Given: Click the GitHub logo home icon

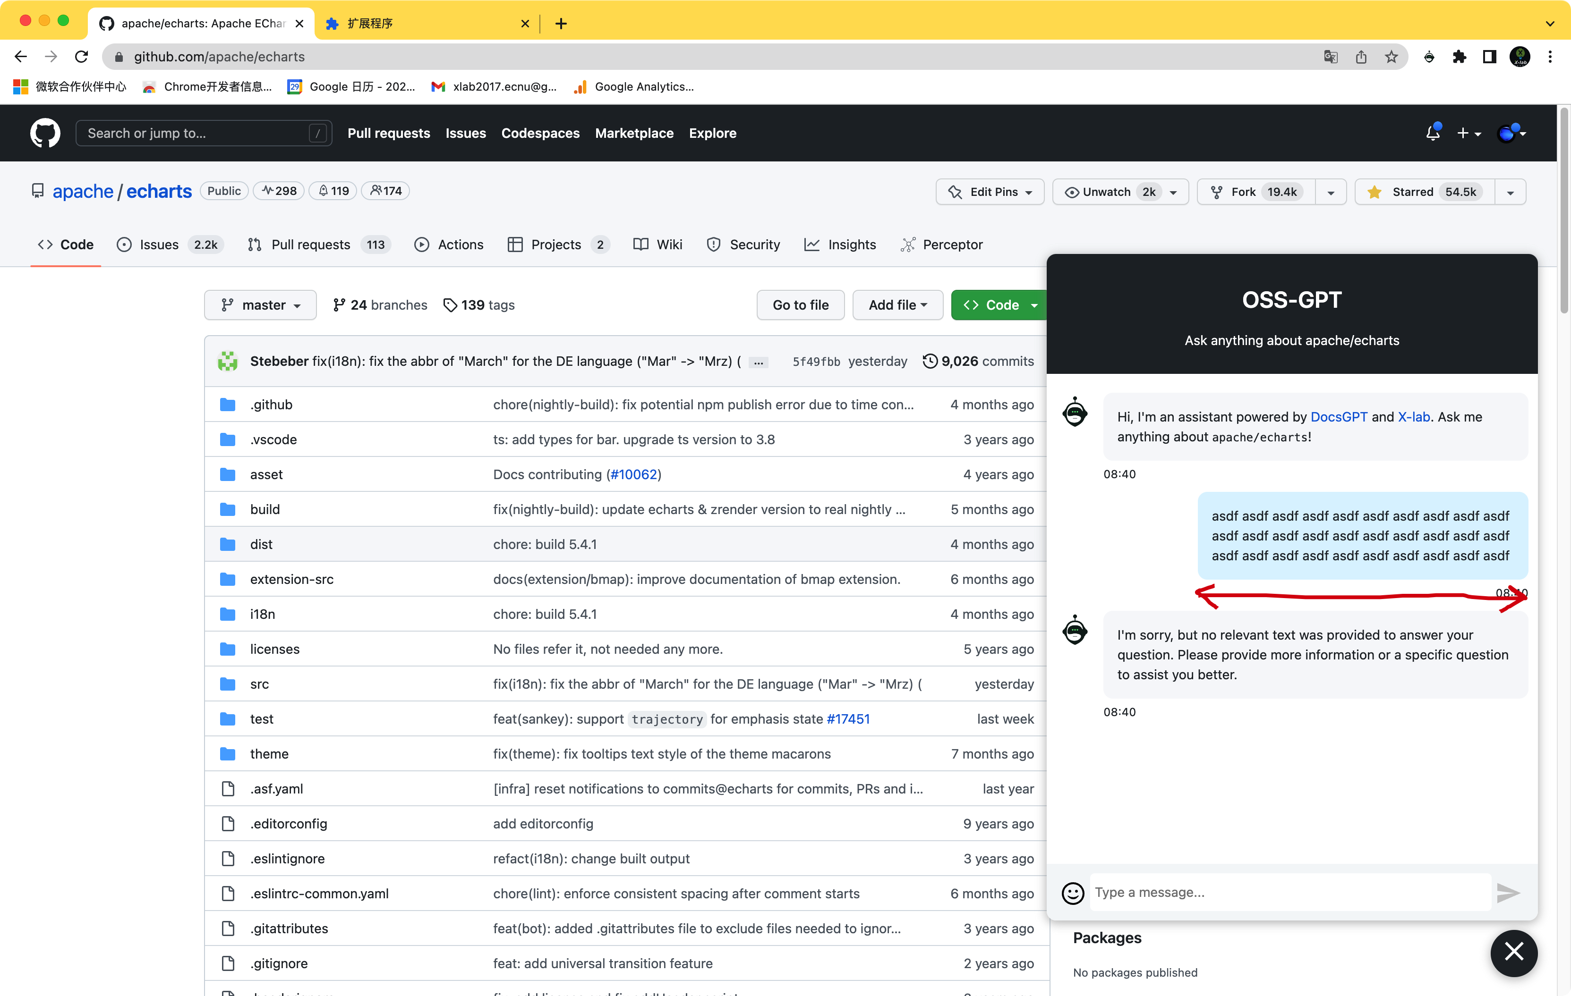Looking at the screenshot, I should pos(45,133).
